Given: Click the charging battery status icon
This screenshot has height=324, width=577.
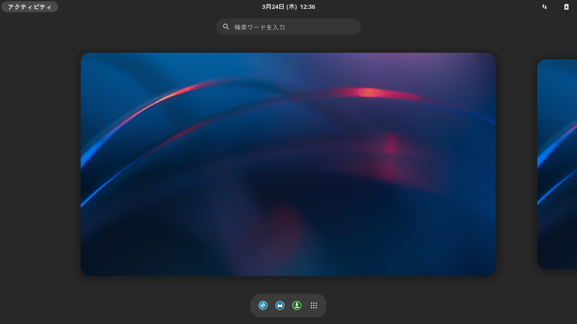Looking at the screenshot, I should (566, 7).
